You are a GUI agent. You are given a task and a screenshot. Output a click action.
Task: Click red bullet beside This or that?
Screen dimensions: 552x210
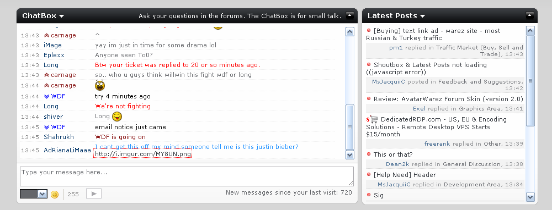coord(369,154)
